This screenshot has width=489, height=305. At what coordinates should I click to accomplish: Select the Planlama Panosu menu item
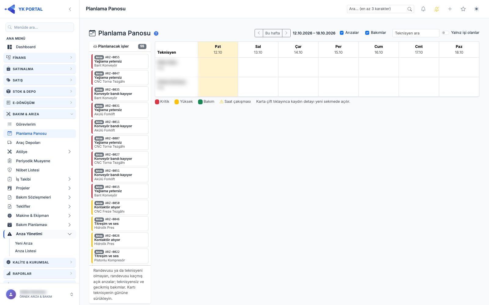[40, 134]
